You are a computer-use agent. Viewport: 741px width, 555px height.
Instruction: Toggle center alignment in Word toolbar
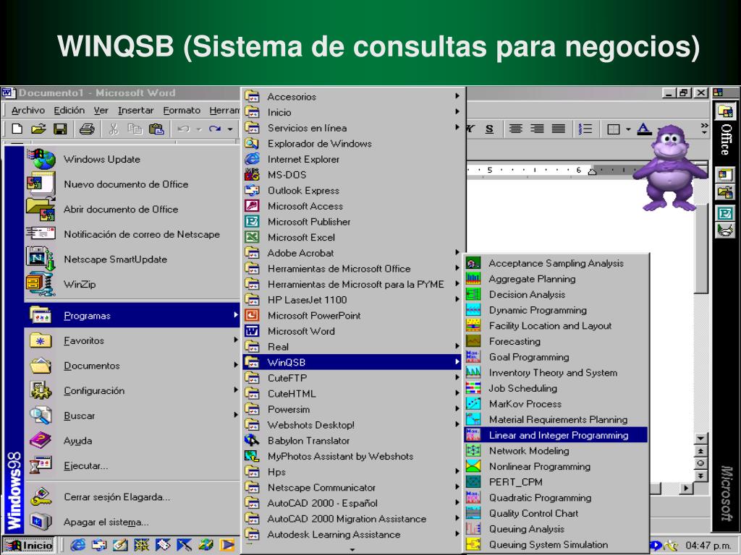[x=515, y=129]
